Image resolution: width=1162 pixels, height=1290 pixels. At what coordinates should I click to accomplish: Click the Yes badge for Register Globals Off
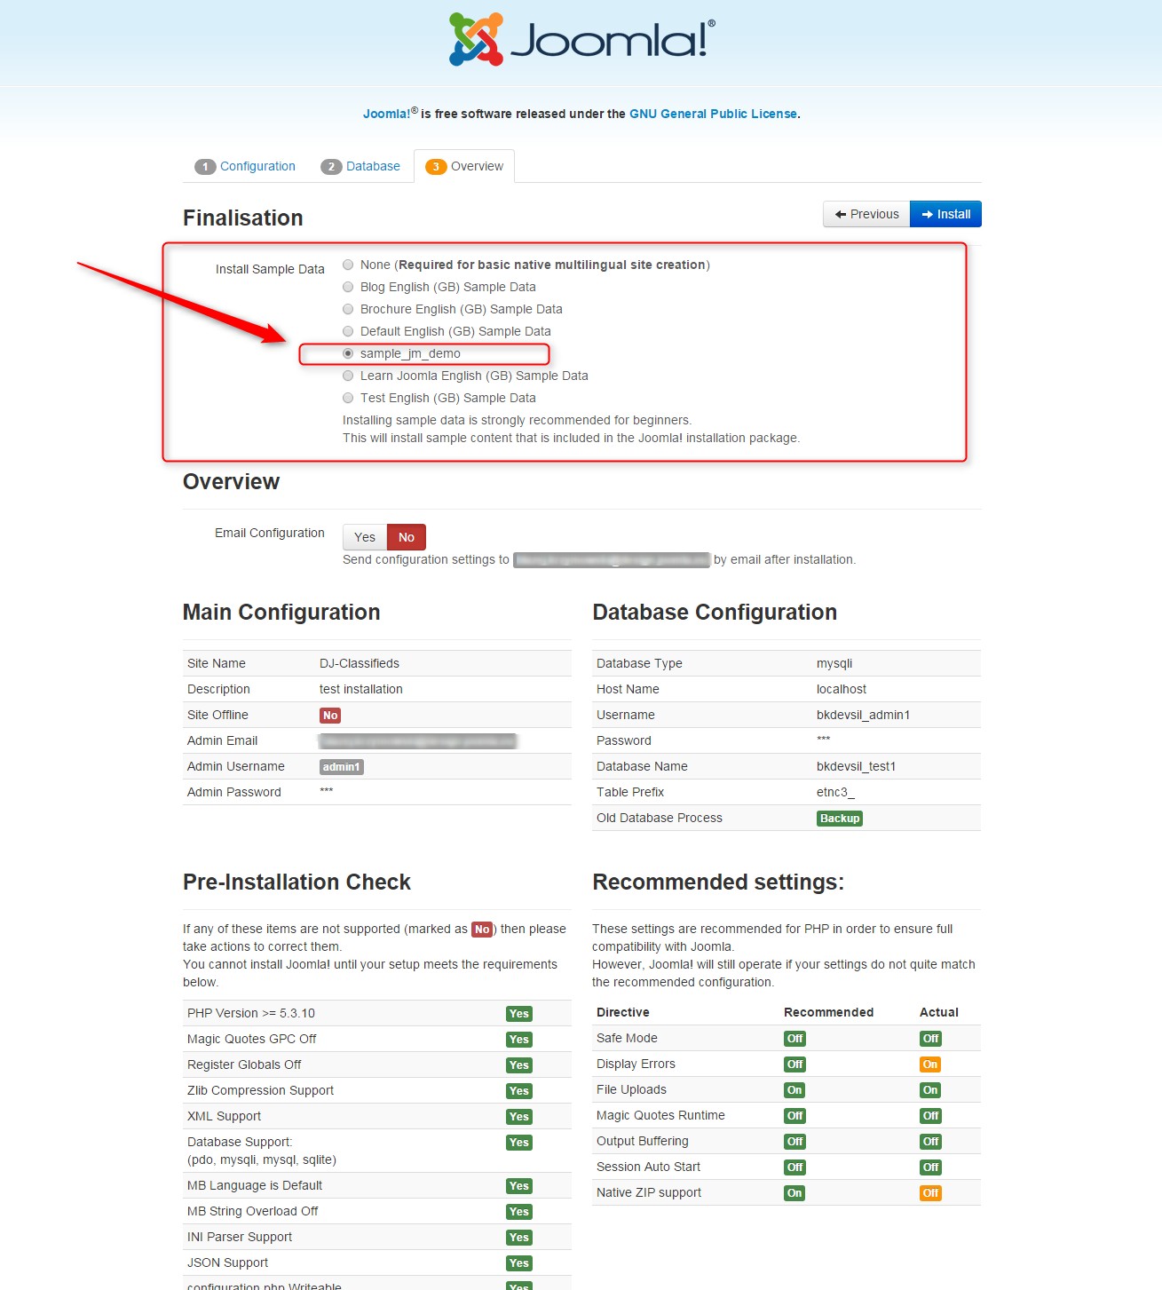pyautogui.click(x=519, y=1065)
